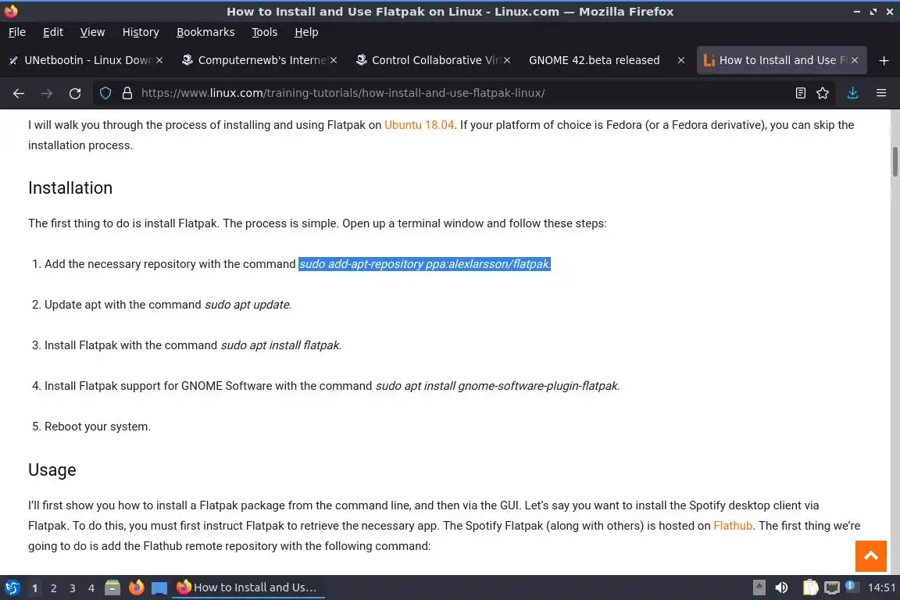Click the 'Installation' heading
The image size is (900, 600).
[x=70, y=187]
